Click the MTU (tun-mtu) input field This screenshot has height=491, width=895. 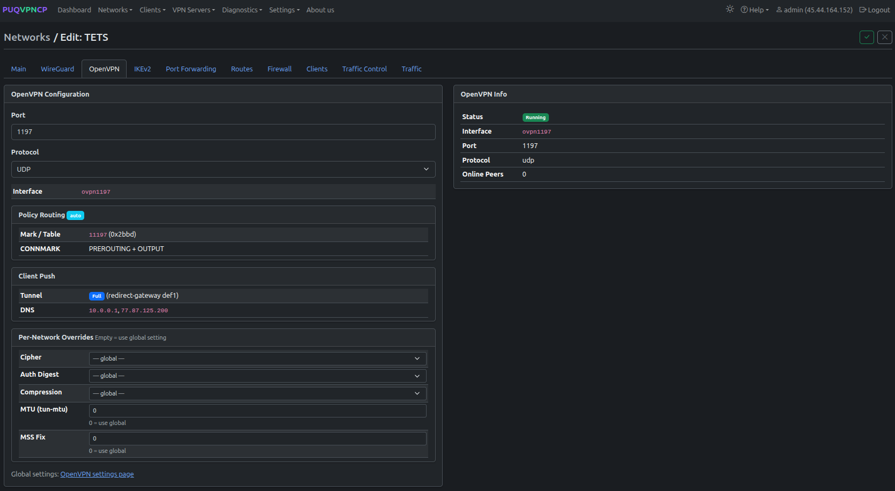(258, 411)
